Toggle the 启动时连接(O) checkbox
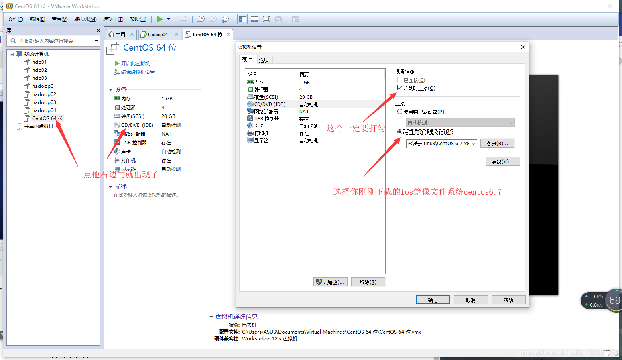Image resolution: width=622 pixels, height=360 pixels. (x=400, y=87)
